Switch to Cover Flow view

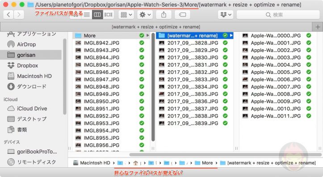109,15
